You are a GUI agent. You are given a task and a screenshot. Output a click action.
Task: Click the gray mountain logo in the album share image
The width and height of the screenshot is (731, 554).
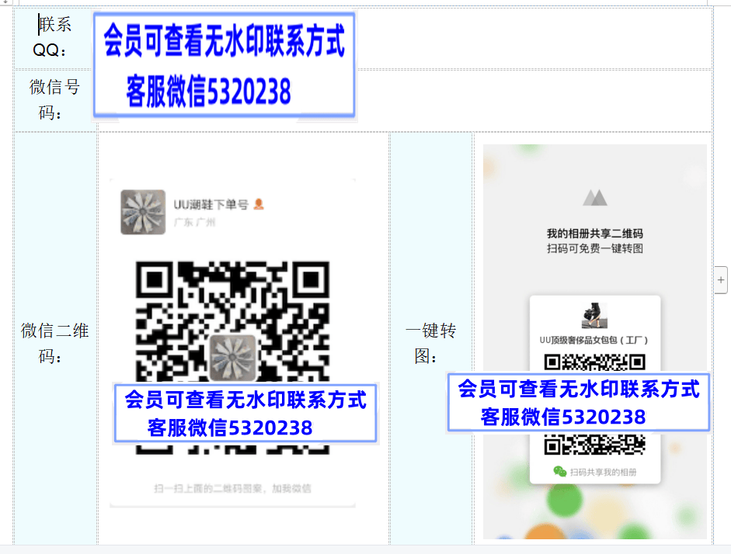[x=595, y=197]
